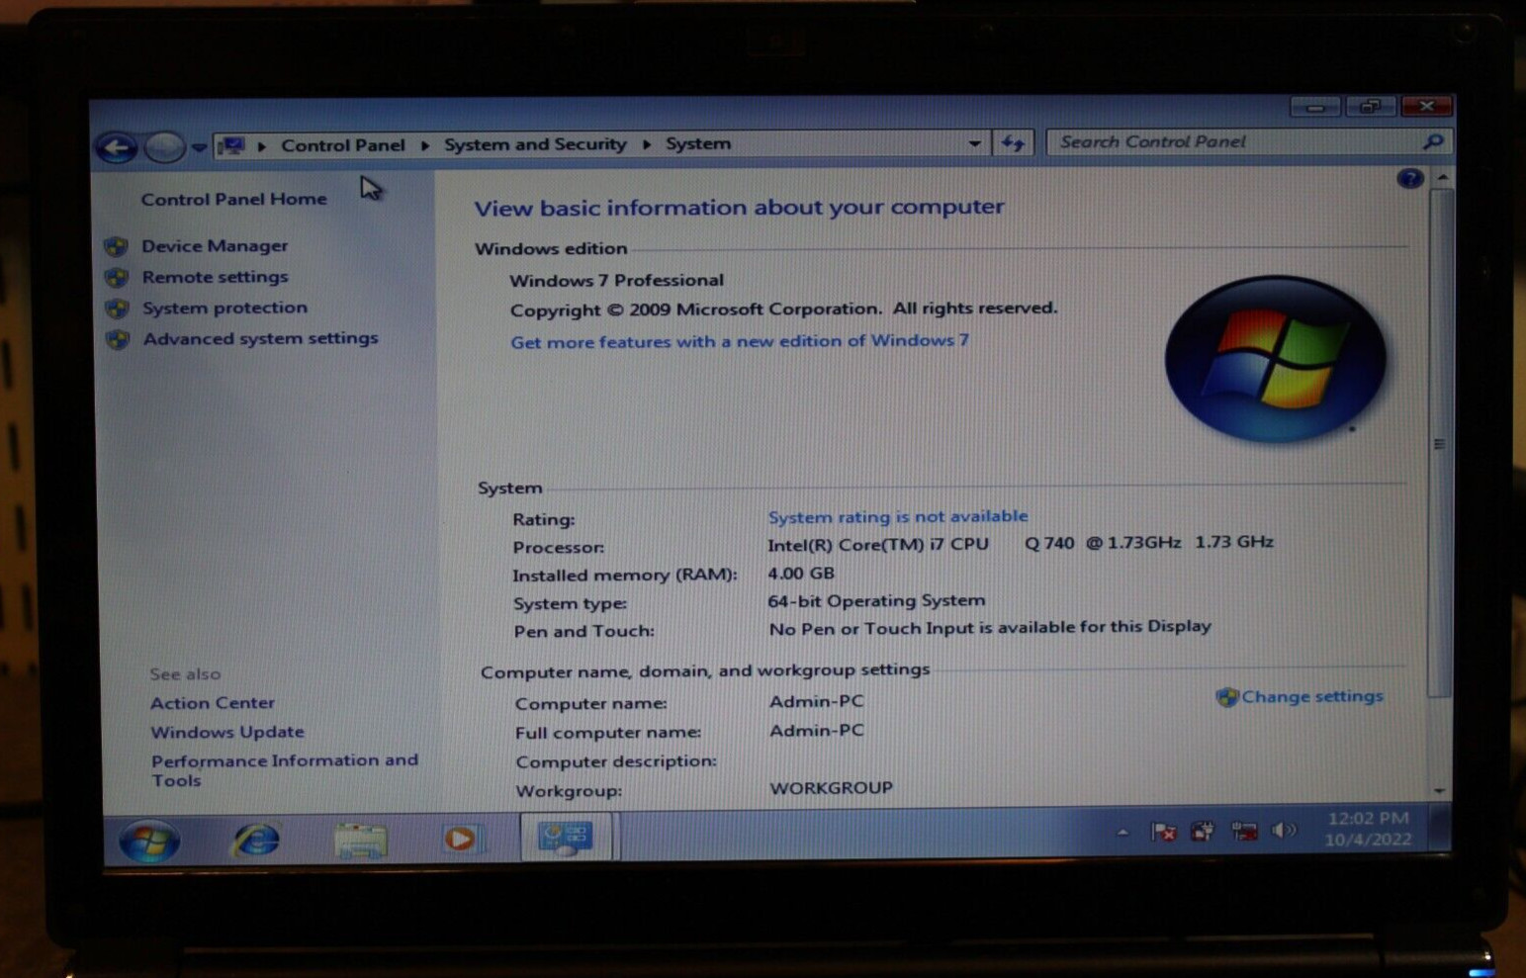This screenshot has height=978, width=1526.
Task: Open System protection link
Action: [x=224, y=308]
